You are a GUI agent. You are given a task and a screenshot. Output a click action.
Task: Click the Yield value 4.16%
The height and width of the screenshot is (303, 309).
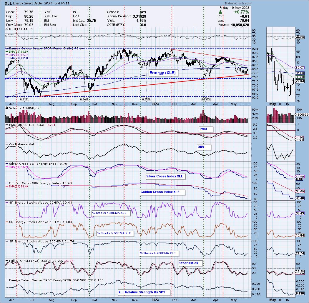click(141, 21)
